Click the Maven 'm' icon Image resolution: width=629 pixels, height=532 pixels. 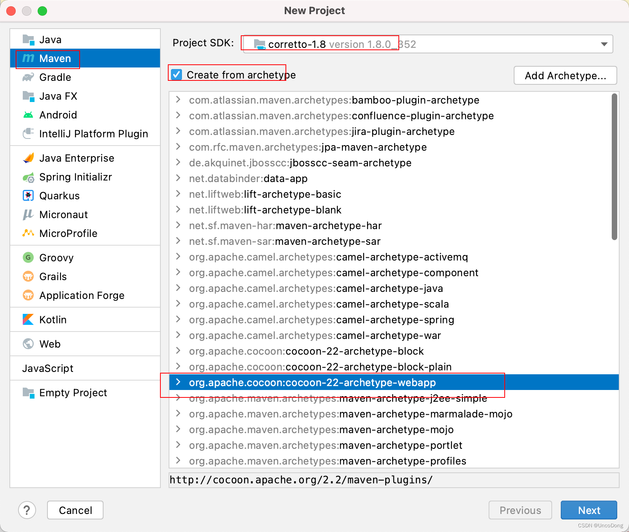click(28, 58)
